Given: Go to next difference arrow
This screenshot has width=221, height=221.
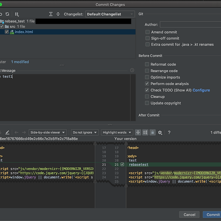Looking at the screenshot, I should tap(24, 133).
